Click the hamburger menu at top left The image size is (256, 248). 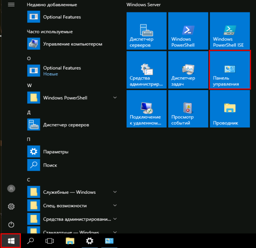pyautogui.click(x=11, y=5)
